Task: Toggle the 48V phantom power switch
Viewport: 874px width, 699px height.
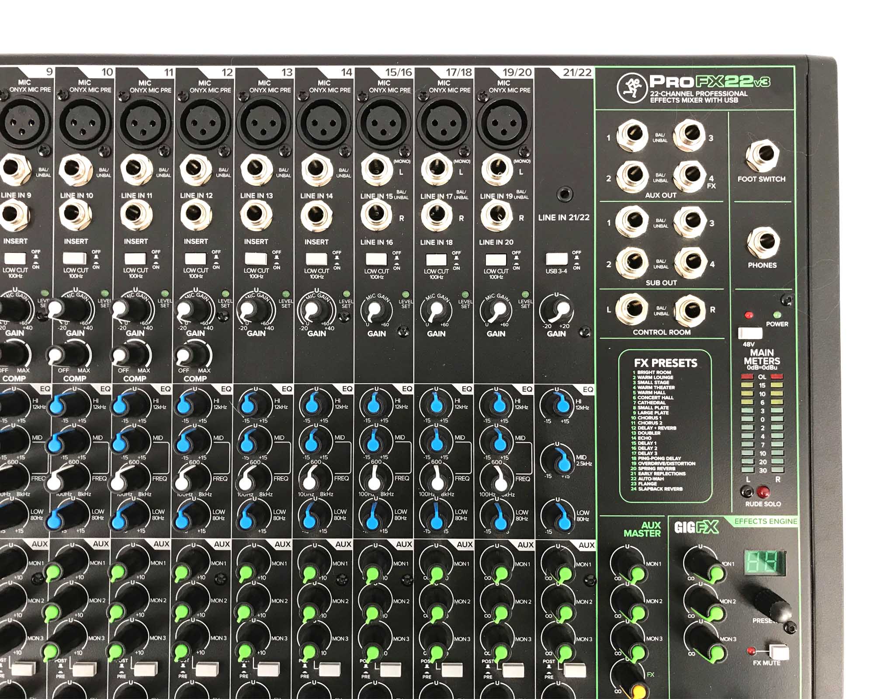Action: click(x=750, y=333)
